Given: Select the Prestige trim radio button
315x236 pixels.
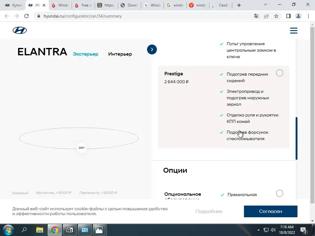Looking at the screenshot, I should (279, 73).
